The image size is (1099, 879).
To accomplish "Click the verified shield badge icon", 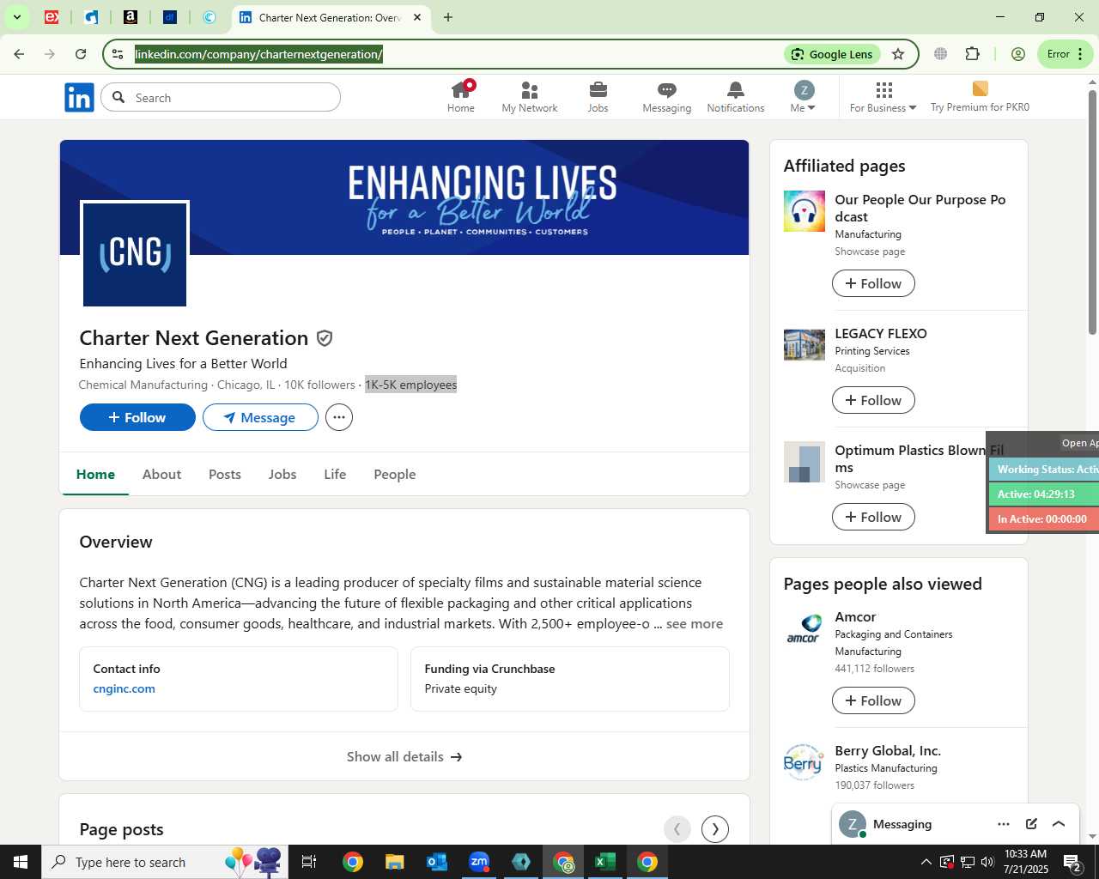I will (x=325, y=338).
